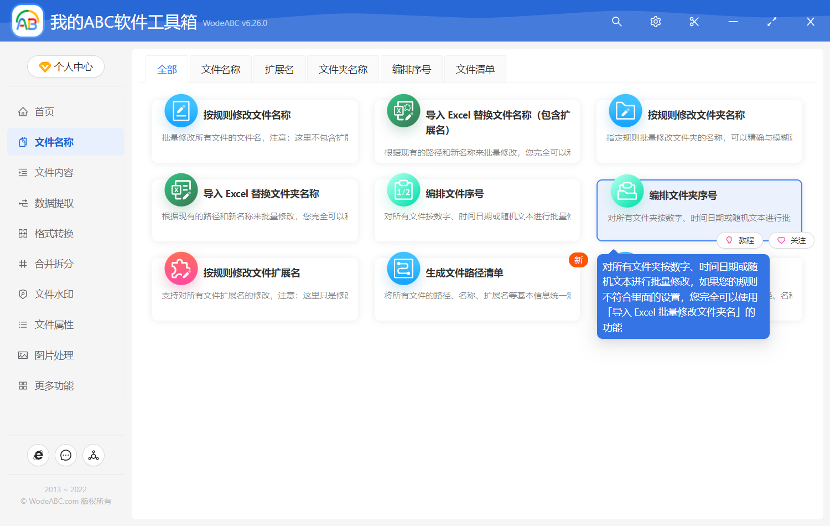The width and height of the screenshot is (830, 526).
Task: Click the scissors icon in the title bar
Action: pyautogui.click(x=694, y=22)
